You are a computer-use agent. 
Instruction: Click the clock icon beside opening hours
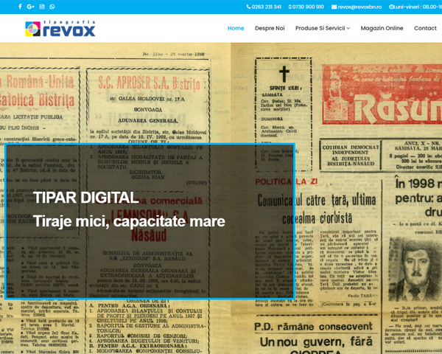[391, 7]
